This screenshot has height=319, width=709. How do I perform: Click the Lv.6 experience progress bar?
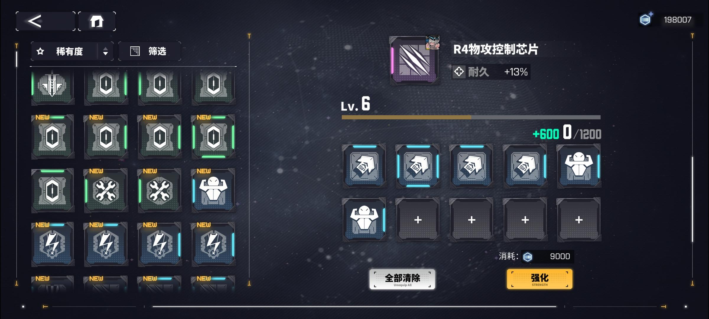(x=471, y=117)
